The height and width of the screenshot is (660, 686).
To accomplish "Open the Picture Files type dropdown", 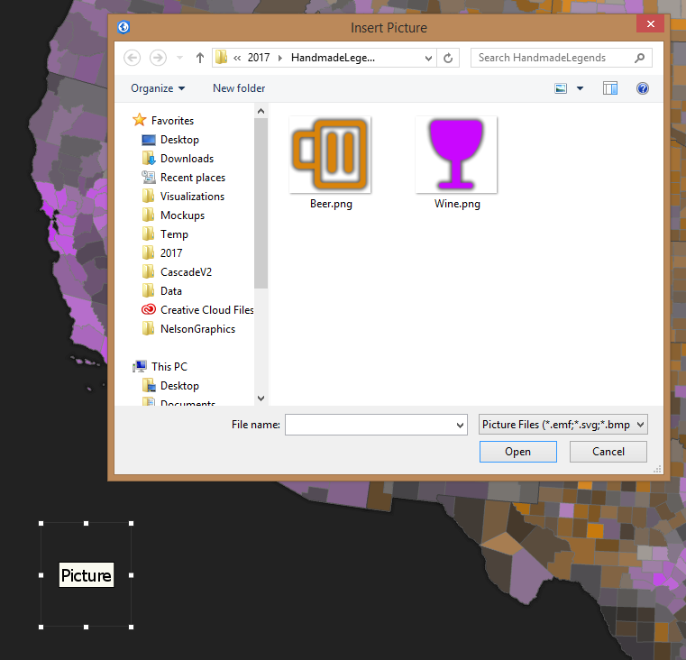I will 563,425.
